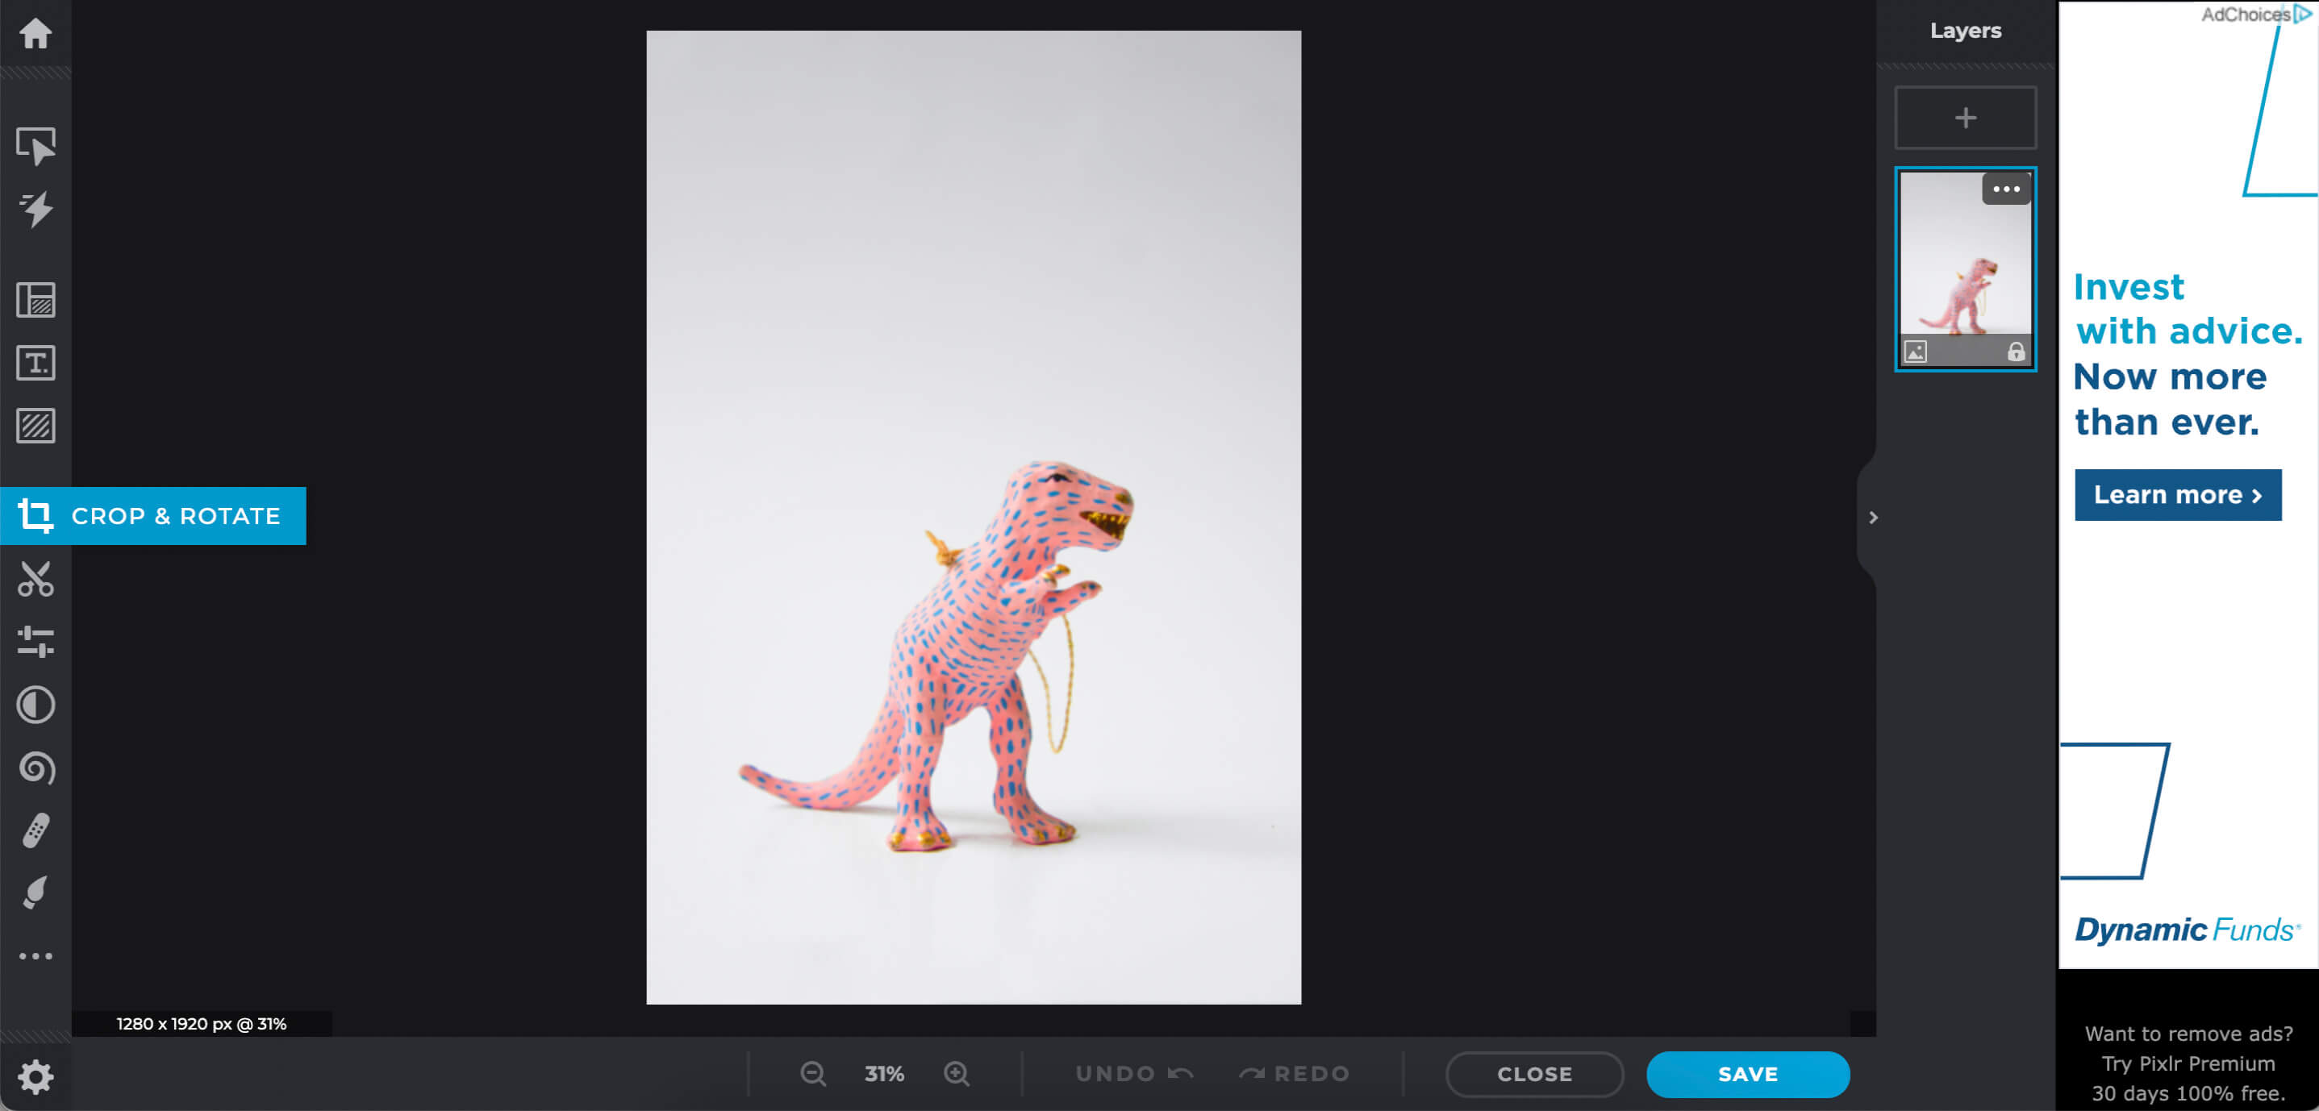2319x1111 pixels.
Task: Click the Dynamic Funds logo
Action: pos(2188,930)
